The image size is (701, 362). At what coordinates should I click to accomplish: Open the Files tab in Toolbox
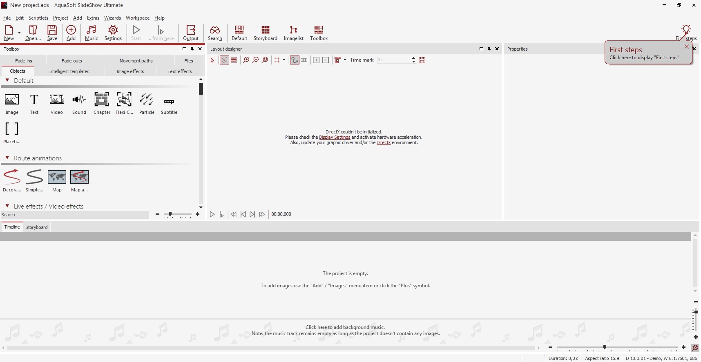pyautogui.click(x=189, y=61)
